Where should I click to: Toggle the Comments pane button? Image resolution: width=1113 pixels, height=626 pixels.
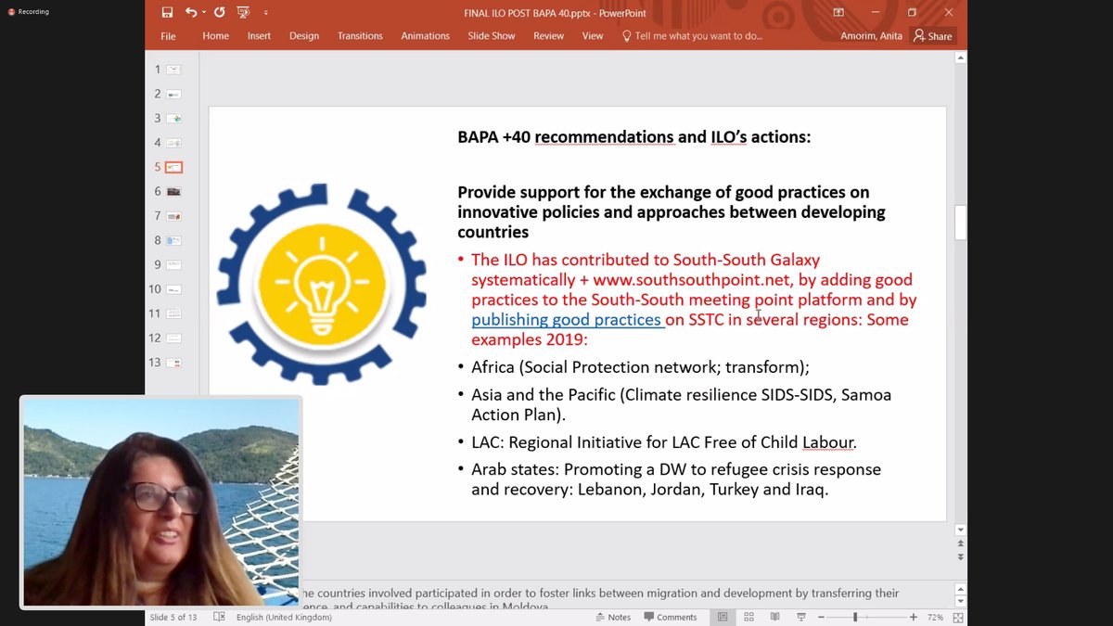pos(670,617)
